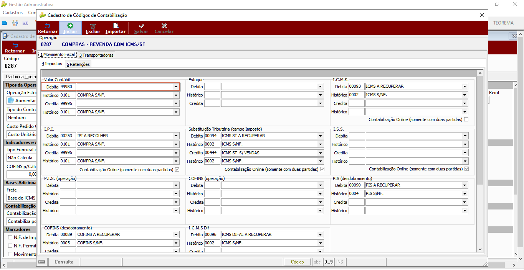Click the Código button in status bar
Viewport: 524px width, 270px height.
click(x=297, y=262)
